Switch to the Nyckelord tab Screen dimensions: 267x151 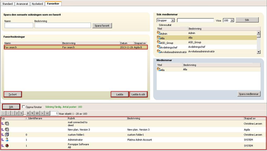point(37,4)
